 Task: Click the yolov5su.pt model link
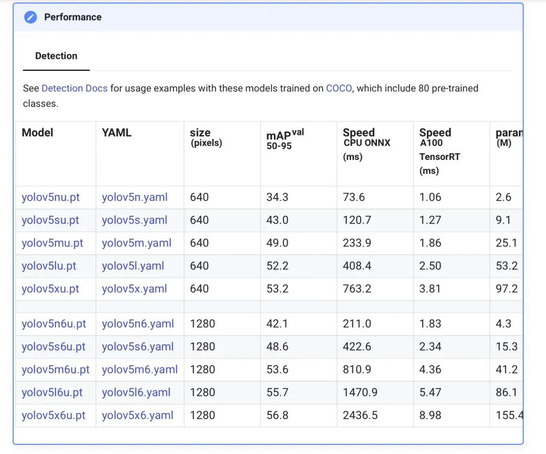(x=51, y=220)
